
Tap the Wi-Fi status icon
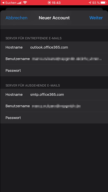[25, 3]
